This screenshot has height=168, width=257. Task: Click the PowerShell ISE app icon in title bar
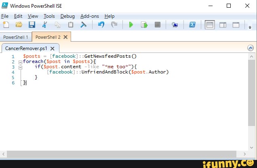pyautogui.click(x=5, y=6)
